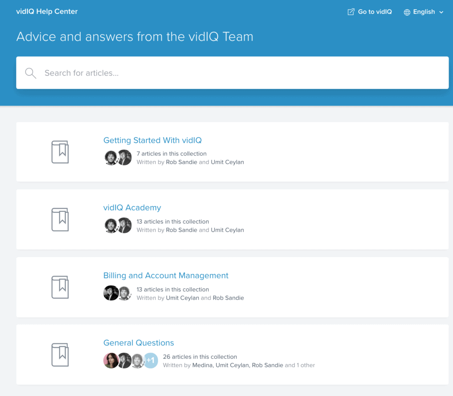Screen dimensions: 453x396
Task: Click 'Written by Umit Ceylan and Rob Sandie' text
Action: 190,298
